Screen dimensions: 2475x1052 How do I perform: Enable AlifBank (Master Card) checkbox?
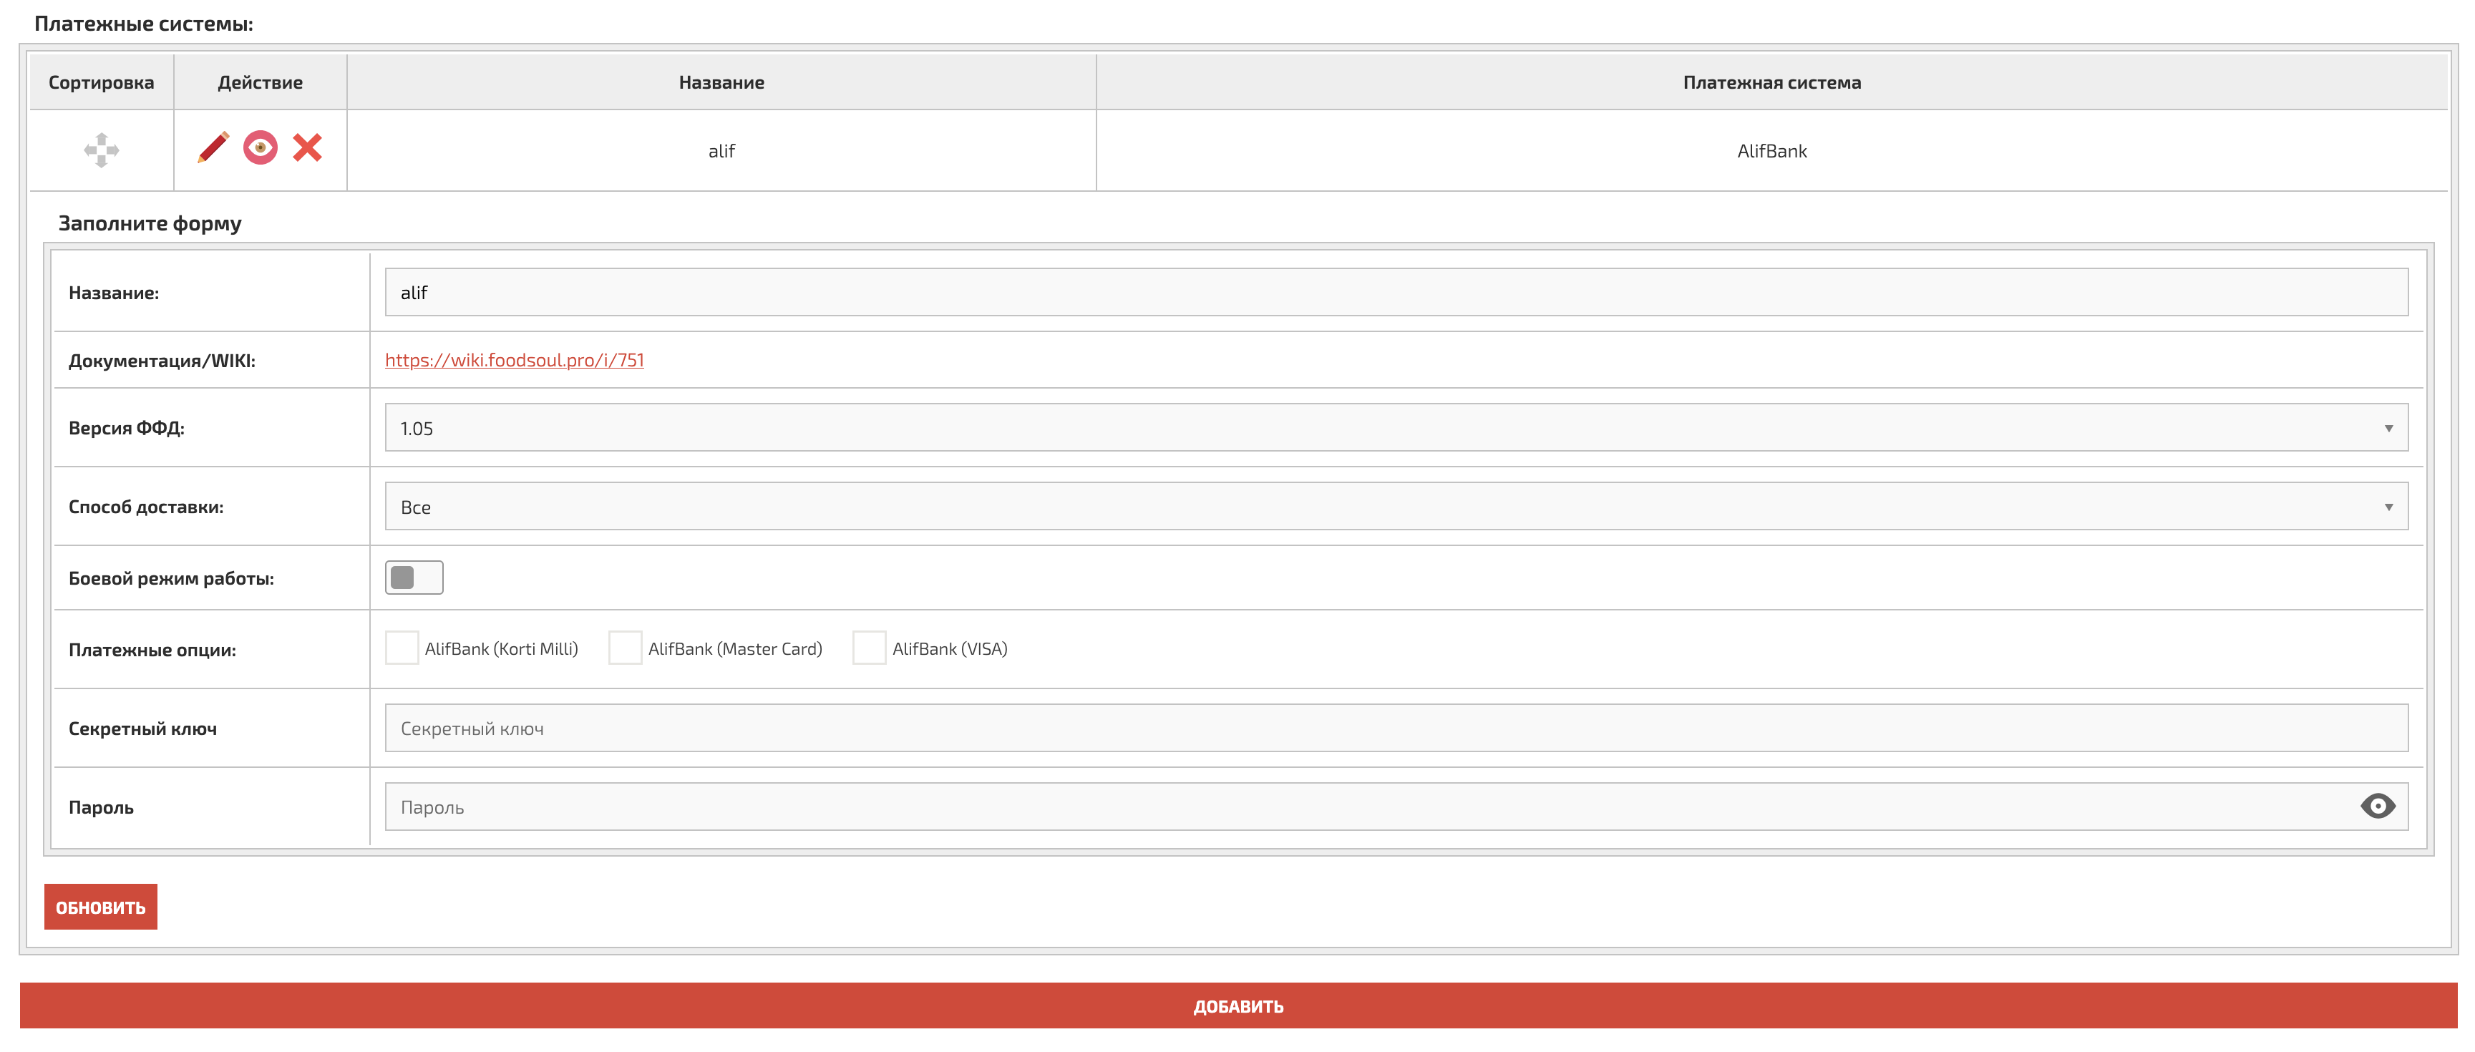tap(626, 648)
